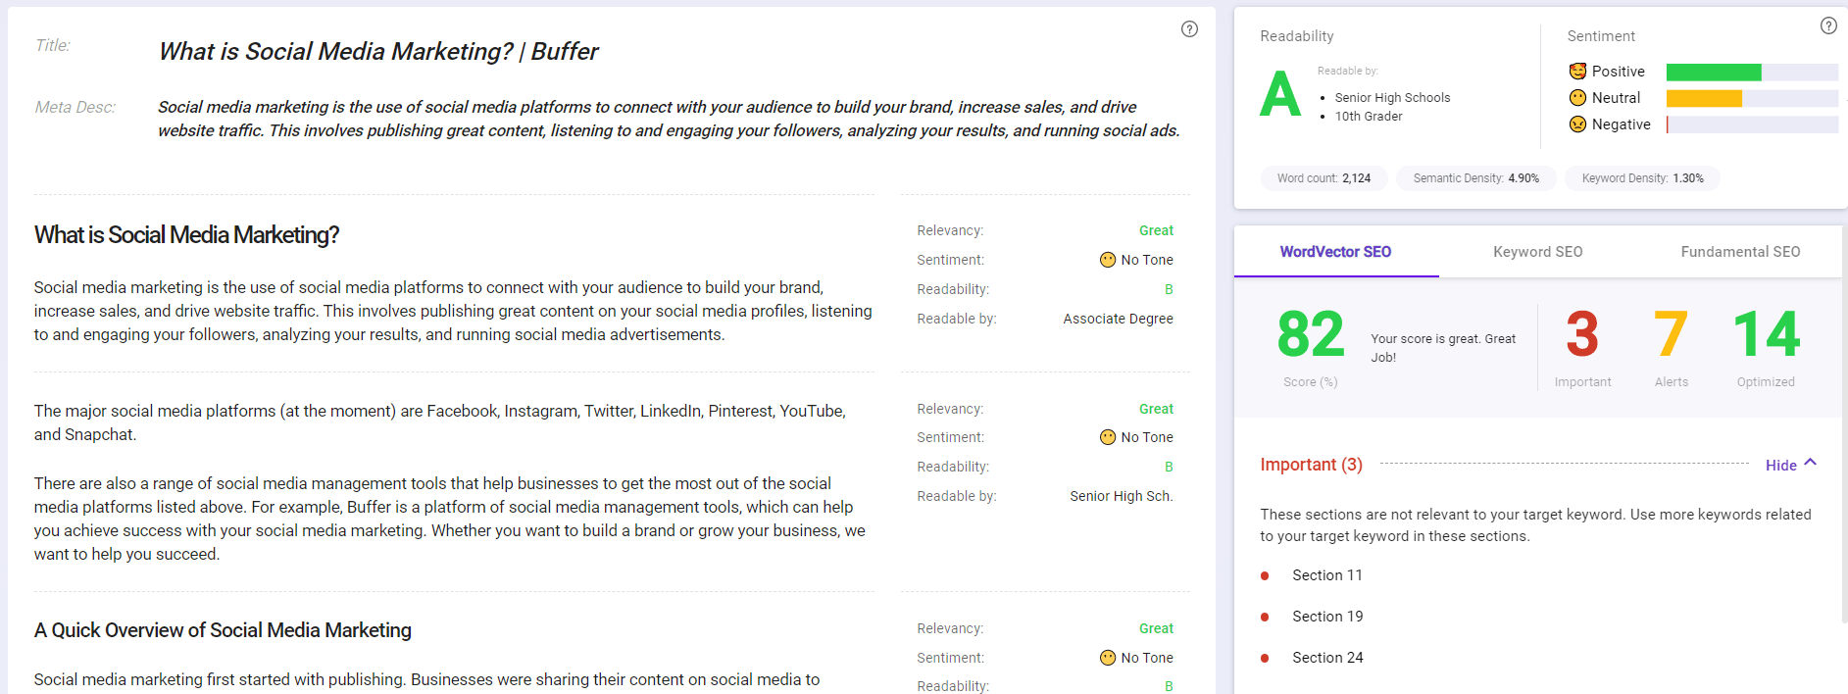Image resolution: width=1848 pixels, height=694 pixels.
Task: Switch to the Keyword SEO tab
Action: [x=1537, y=252]
